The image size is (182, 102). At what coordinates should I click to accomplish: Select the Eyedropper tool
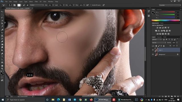pyautogui.click(x=2, y=26)
